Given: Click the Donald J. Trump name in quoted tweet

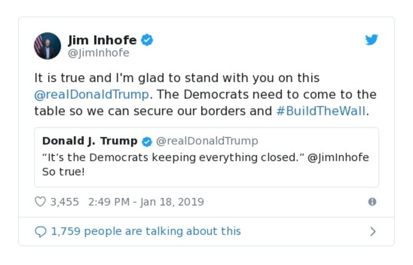Looking at the screenshot, I should [x=90, y=141].
